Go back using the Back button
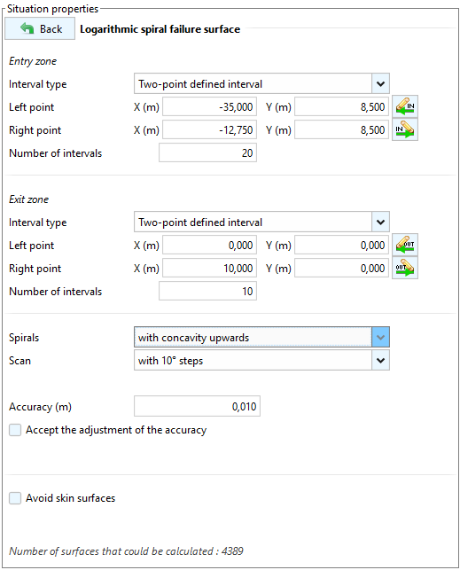The width and height of the screenshot is (460, 570). click(40, 28)
